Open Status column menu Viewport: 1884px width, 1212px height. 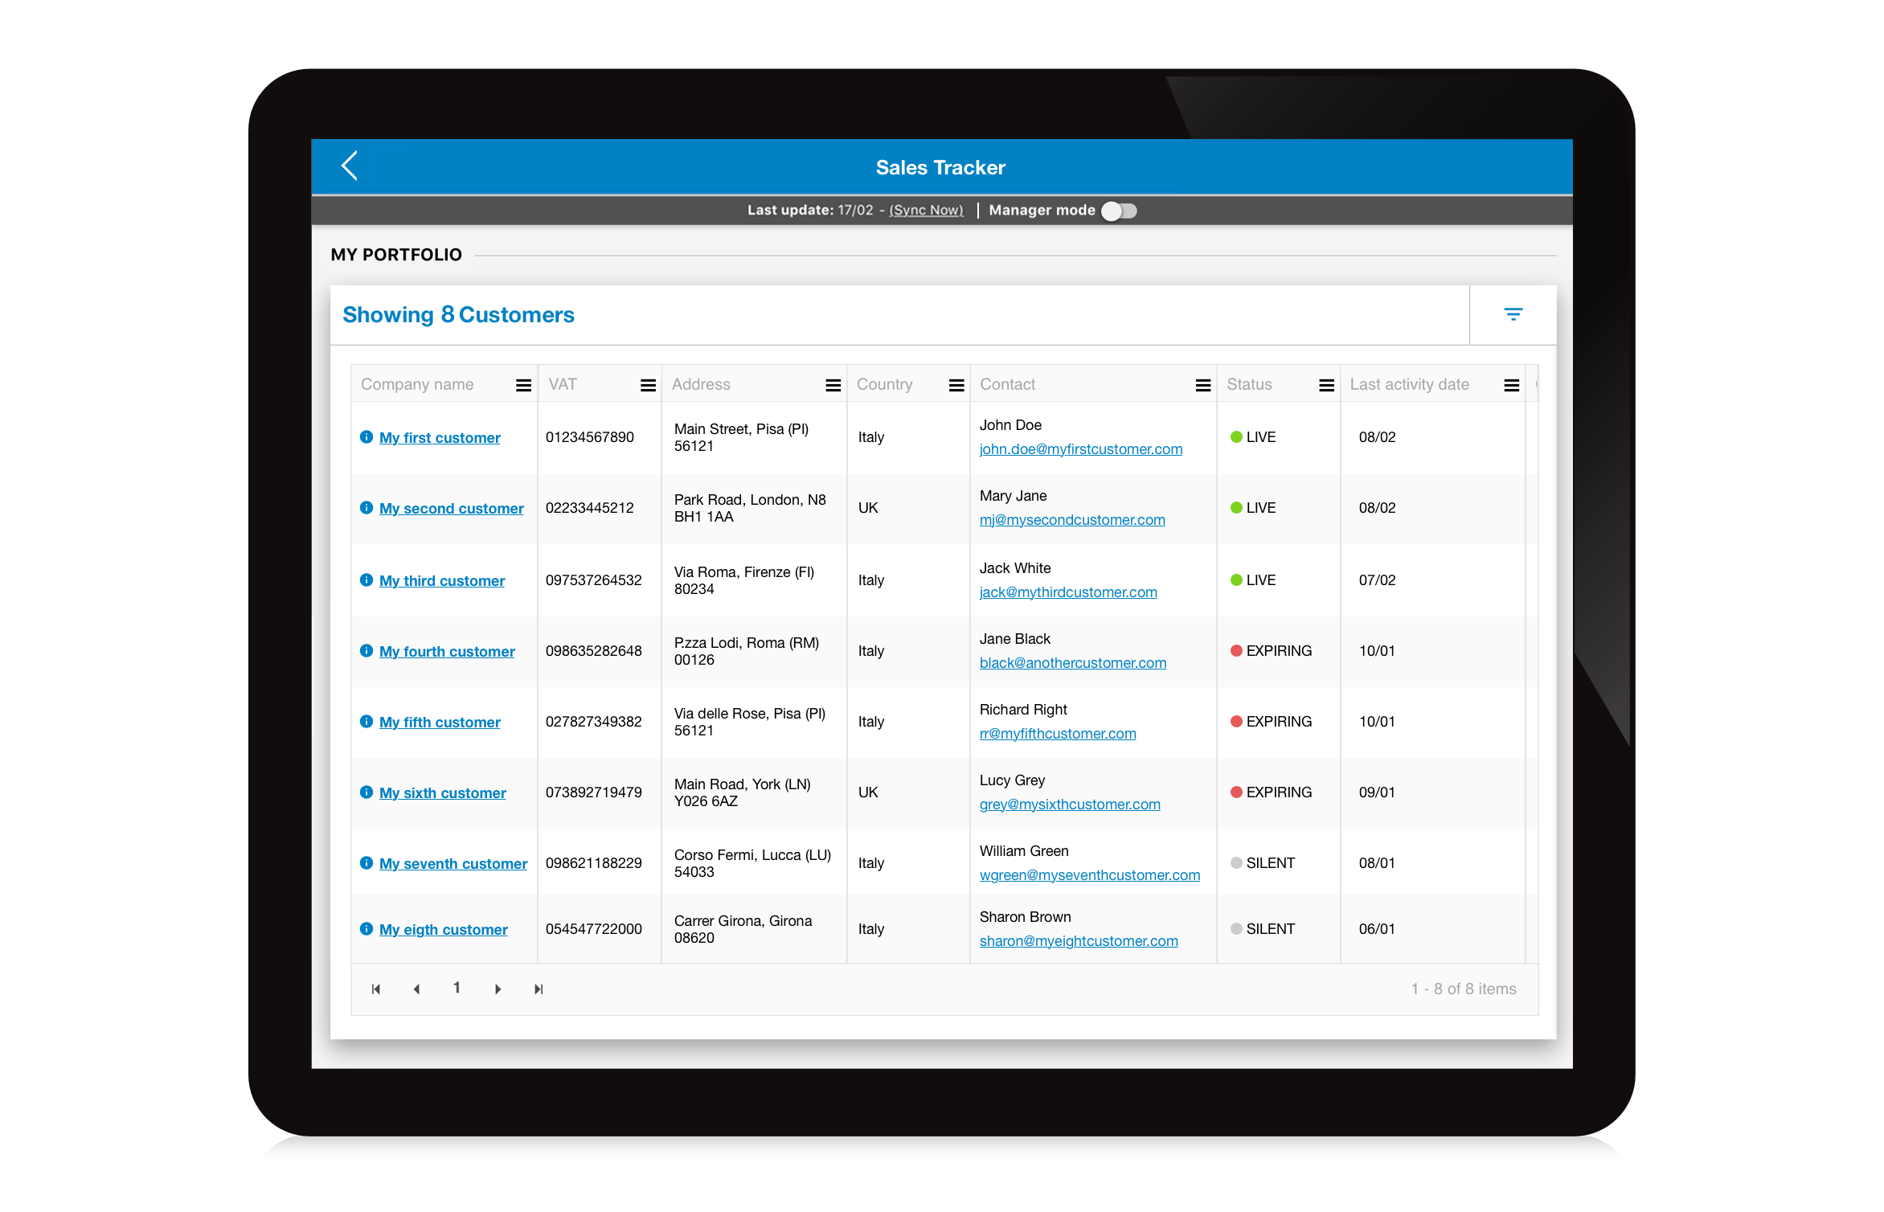pyautogui.click(x=1327, y=385)
